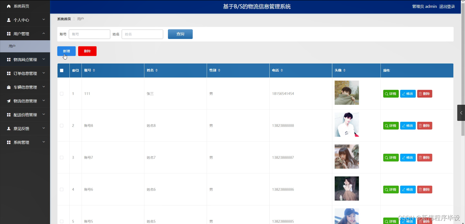This screenshot has width=465, height=224.
Task: Open 个人中心 menu label
Action: [x=21, y=20]
